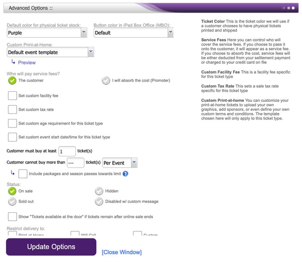Screen dimensions: 302x262
Task: Click the Status label
Action: pos(14,184)
